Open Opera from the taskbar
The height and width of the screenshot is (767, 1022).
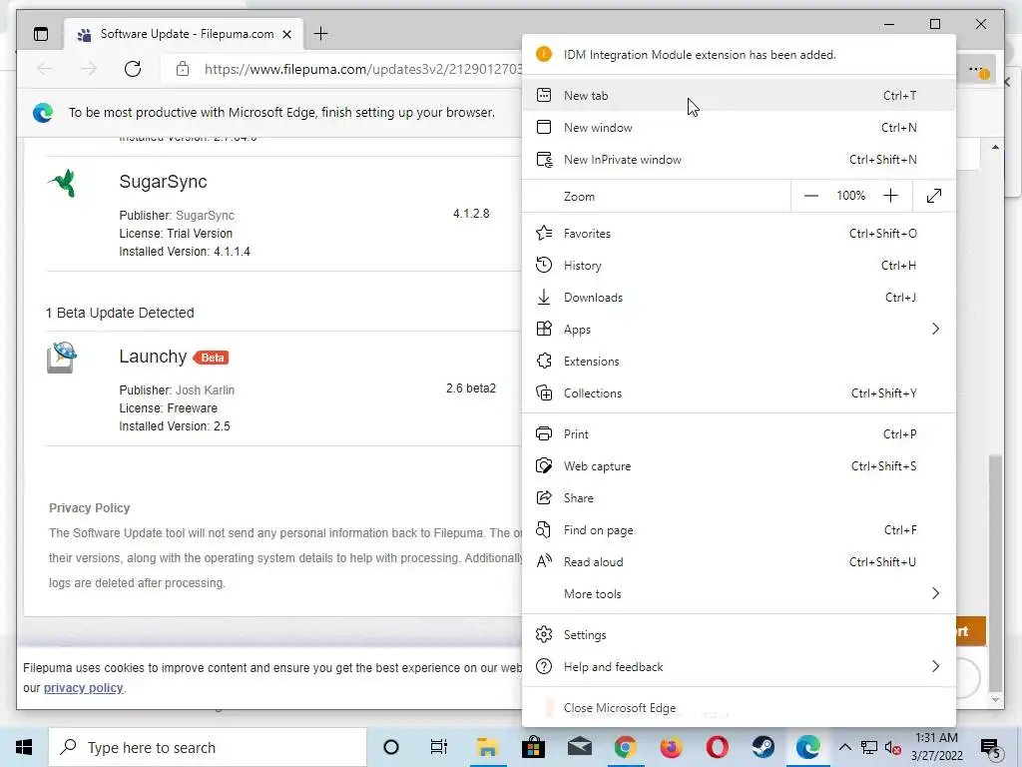(x=717, y=747)
